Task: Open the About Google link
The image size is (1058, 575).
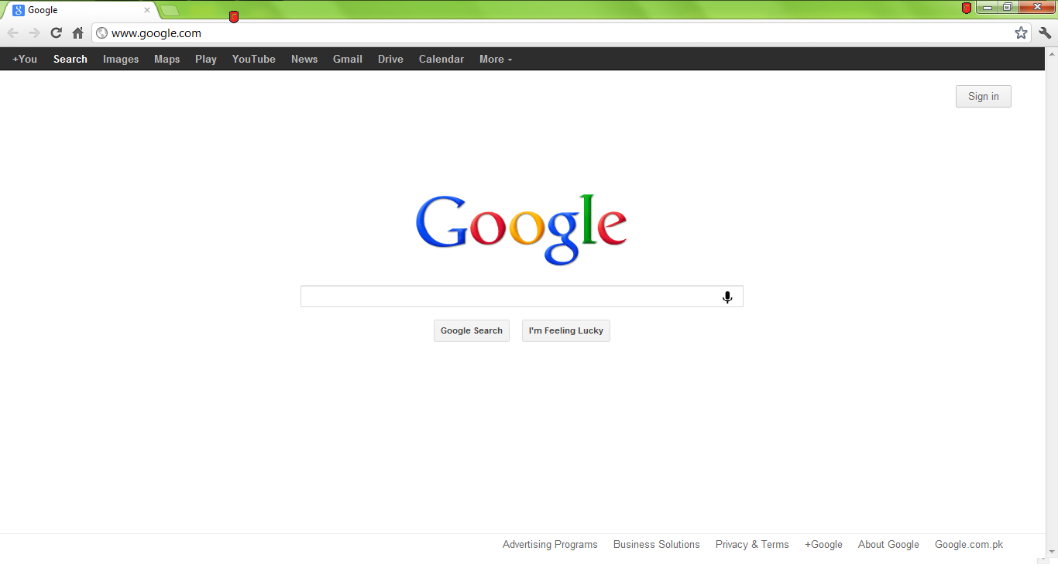Action: click(888, 544)
